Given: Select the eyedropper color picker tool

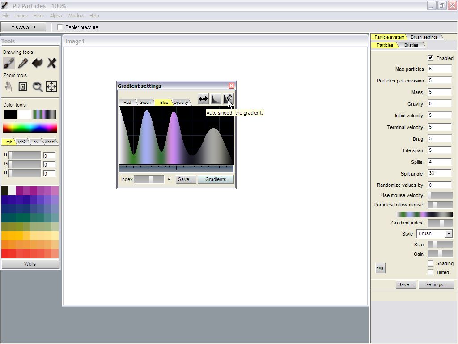Looking at the screenshot, I should 23,63.
